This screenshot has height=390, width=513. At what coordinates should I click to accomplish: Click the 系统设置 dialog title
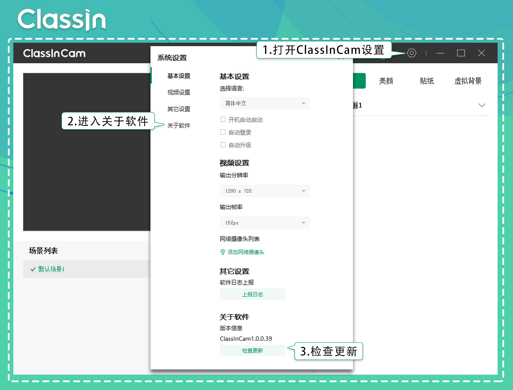pos(172,58)
